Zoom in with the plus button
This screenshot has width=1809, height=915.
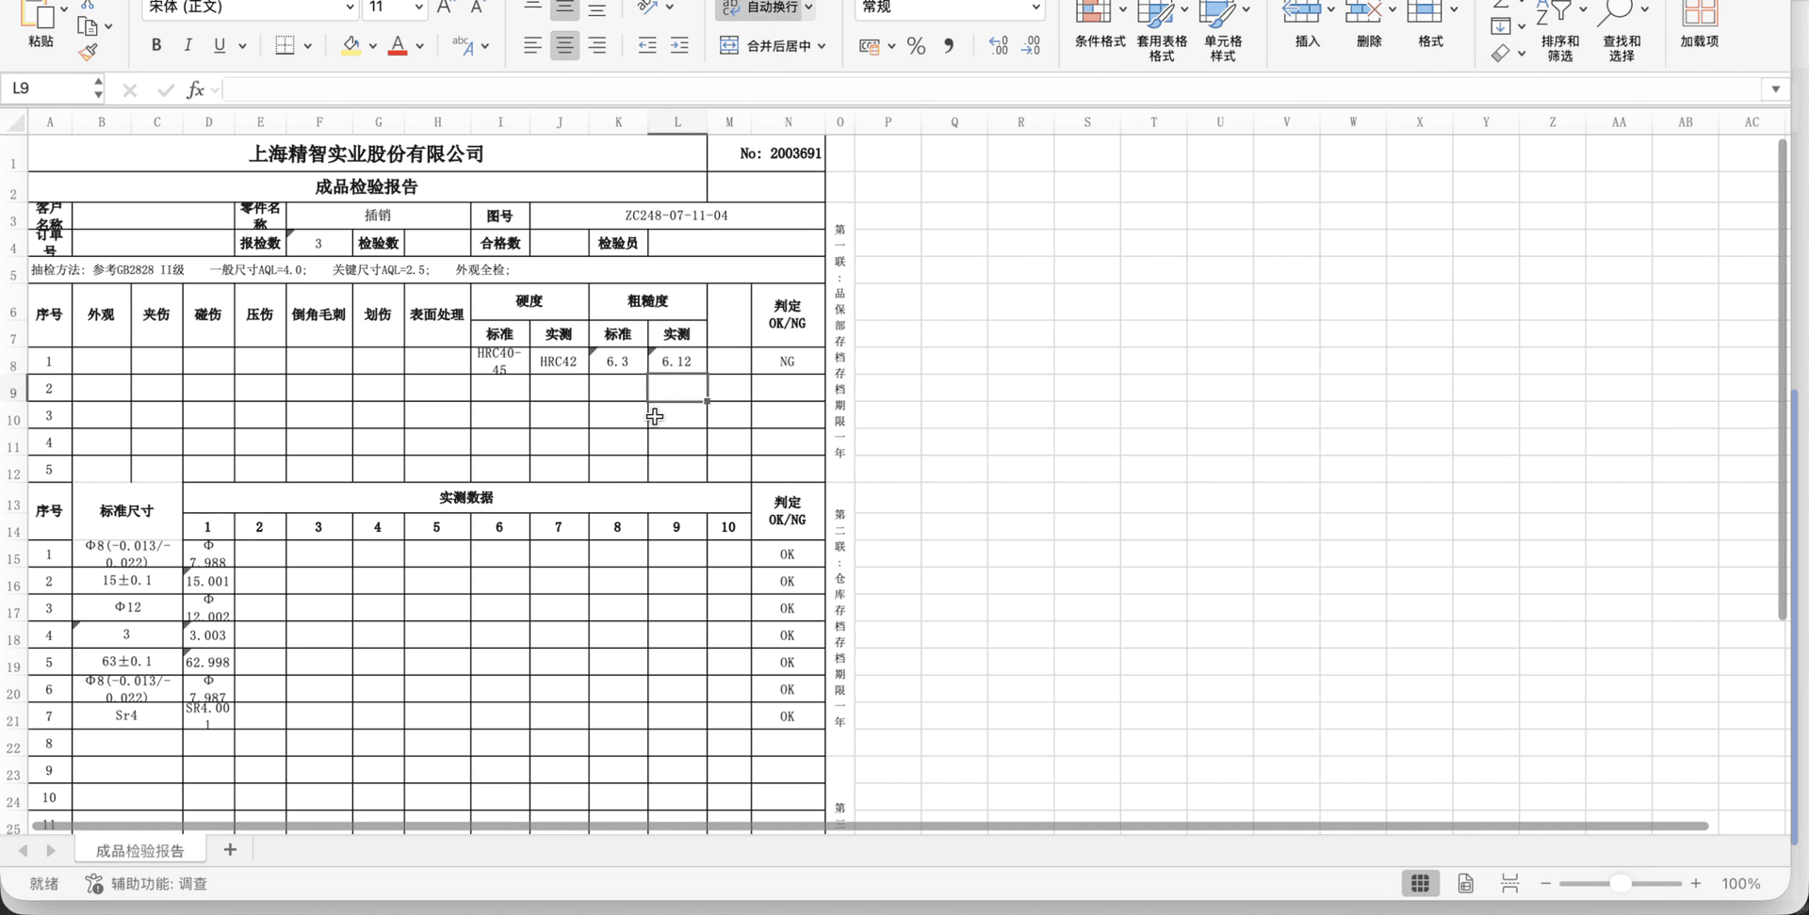(x=1696, y=884)
